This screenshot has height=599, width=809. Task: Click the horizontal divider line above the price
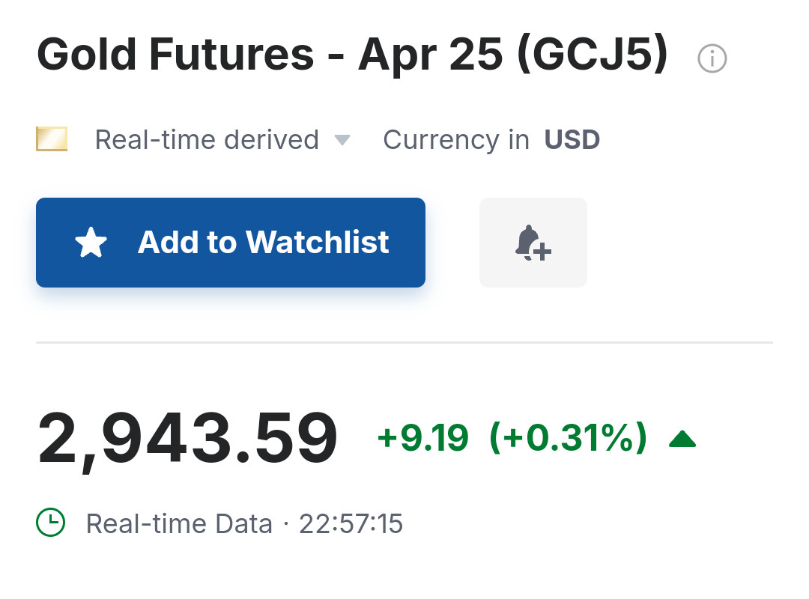(404, 342)
